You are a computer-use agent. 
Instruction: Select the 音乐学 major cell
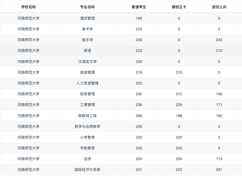coord(87,40)
